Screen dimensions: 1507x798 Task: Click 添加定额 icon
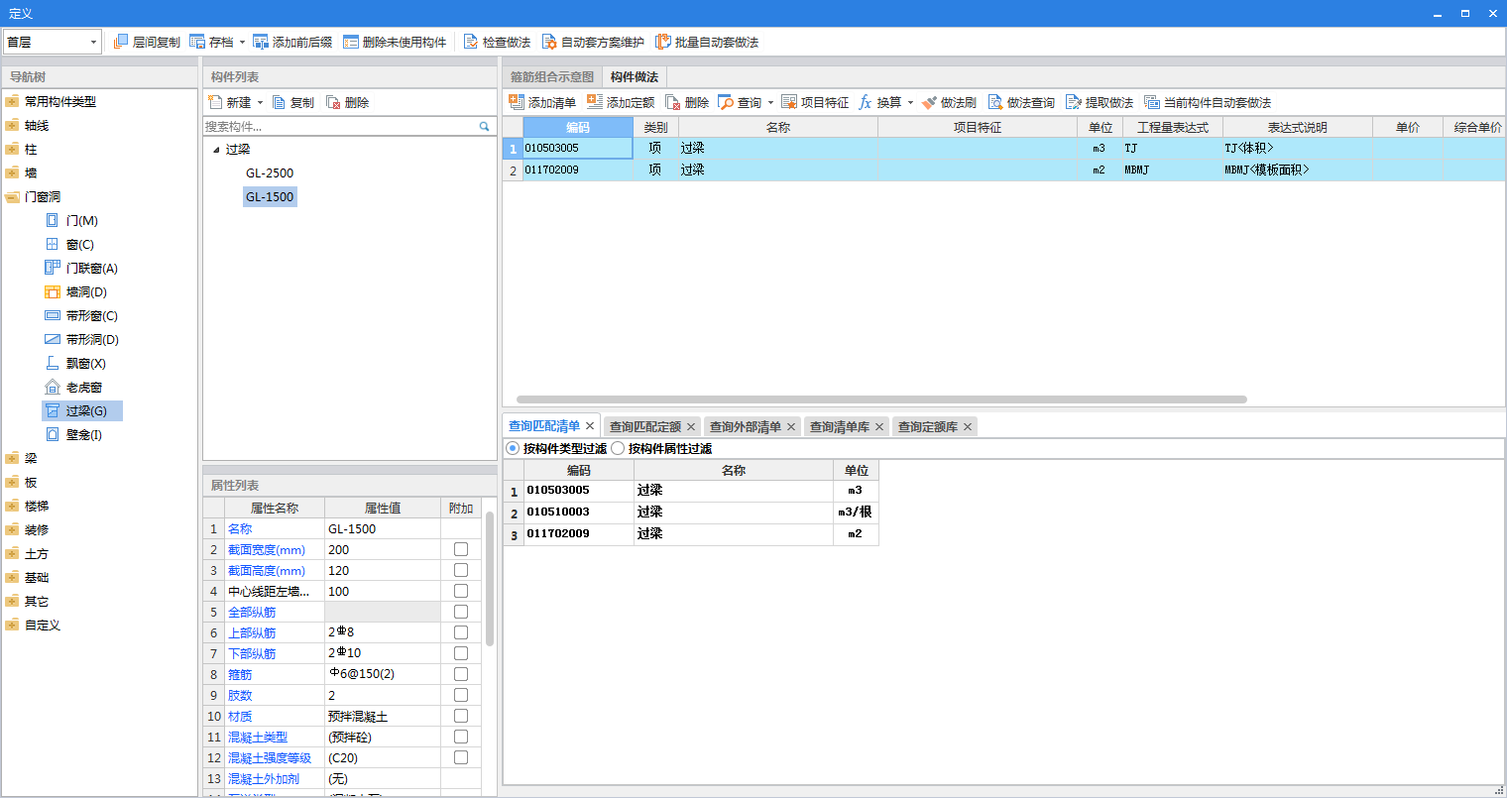click(x=595, y=102)
